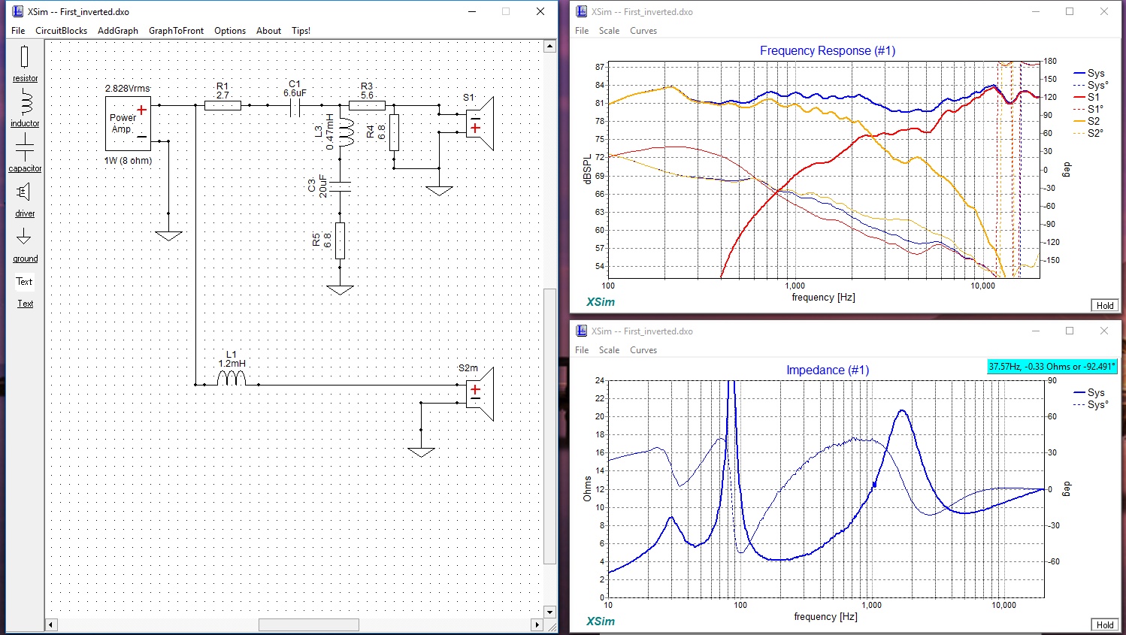The height and width of the screenshot is (635, 1126).
Task: Select the resistor component tool
Action: [x=25, y=63]
